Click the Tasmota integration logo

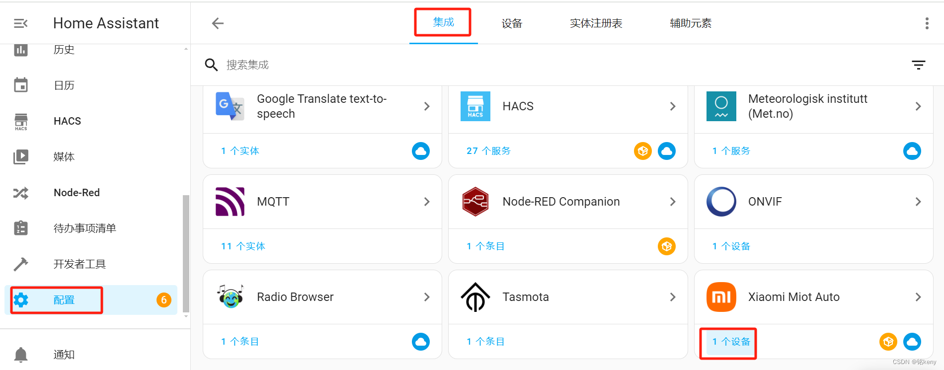point(475,297)
